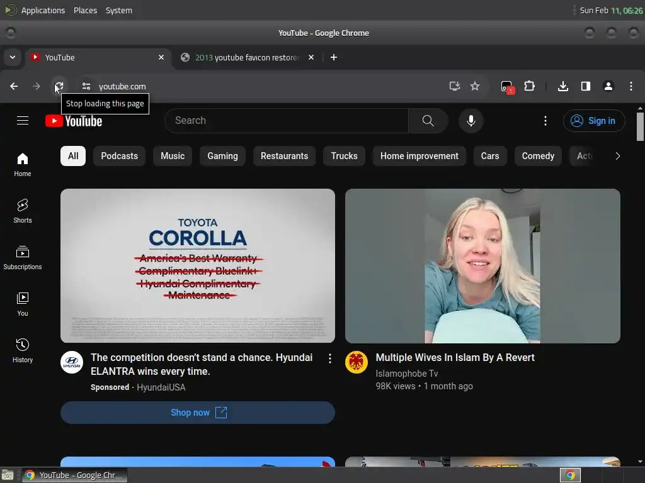Open tab search dropdown arrow
645x483 pixels.
13,57
